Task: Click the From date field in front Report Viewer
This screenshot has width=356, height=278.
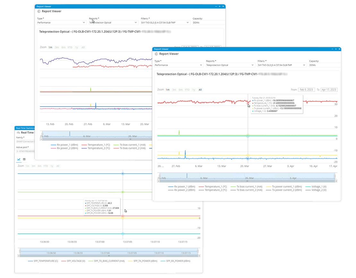Action: click(x=307, y=90)
